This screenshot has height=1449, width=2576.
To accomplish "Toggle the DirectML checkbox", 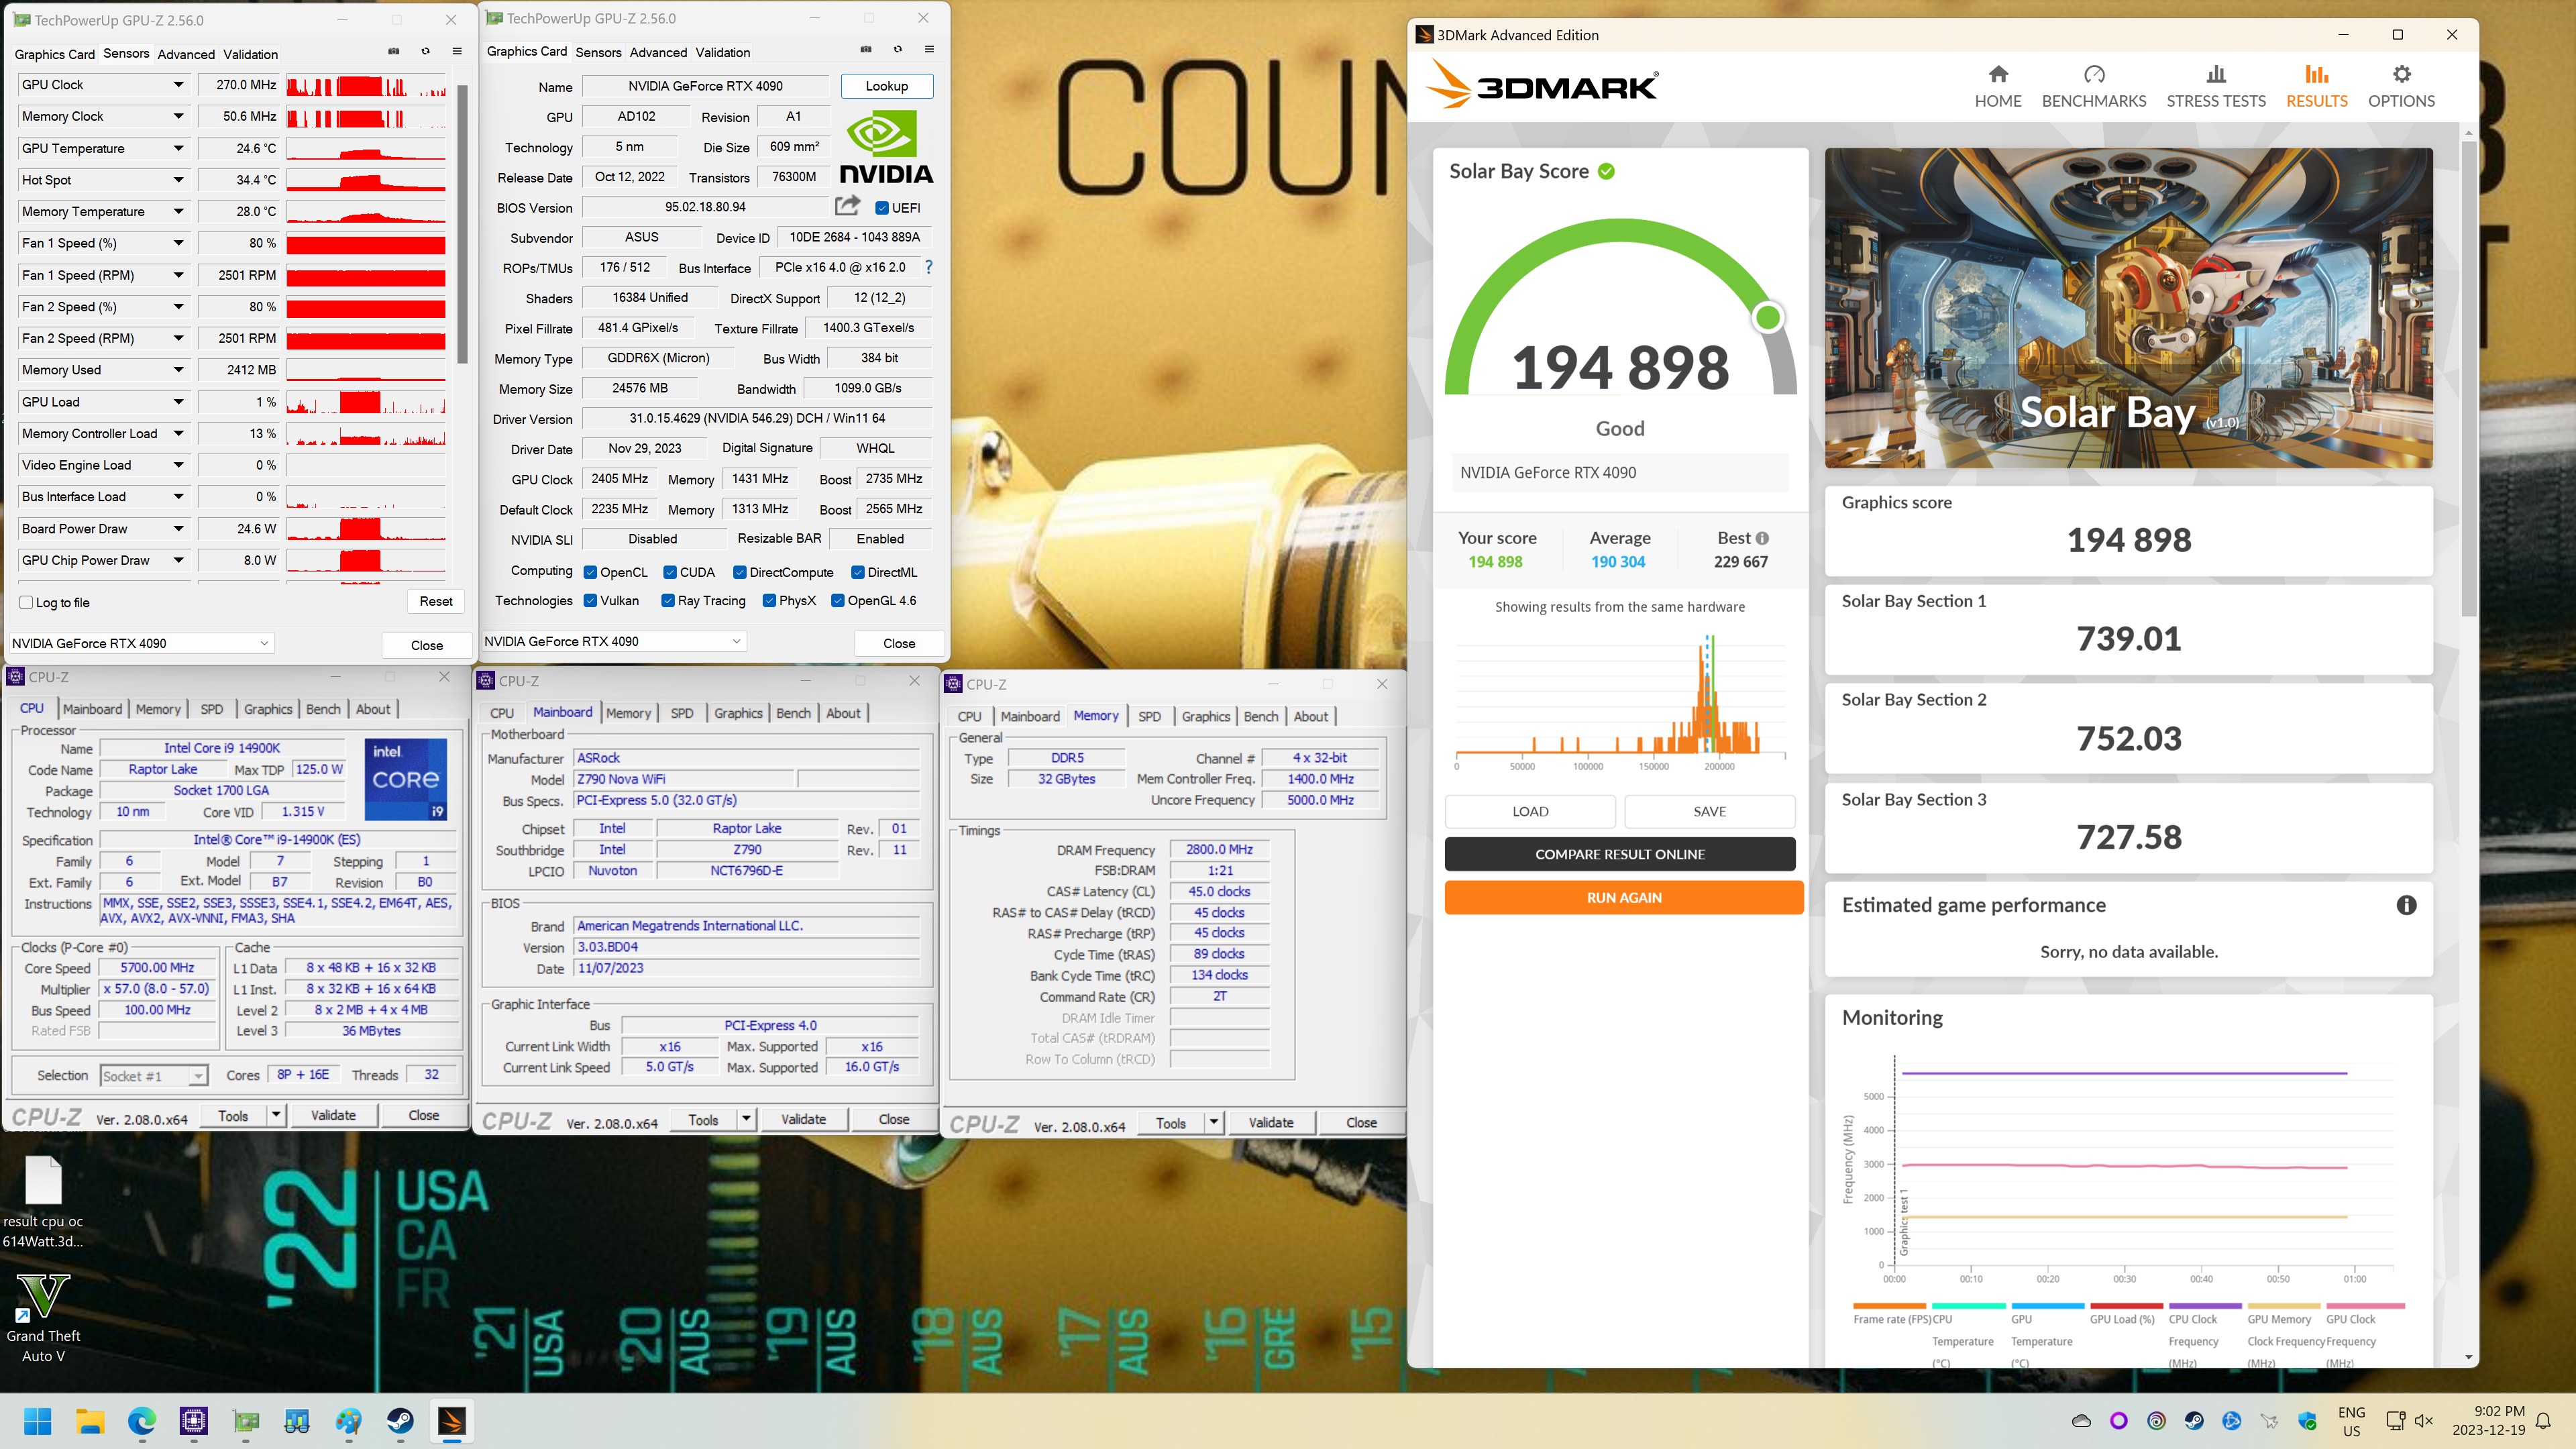I will click(858, 572).
